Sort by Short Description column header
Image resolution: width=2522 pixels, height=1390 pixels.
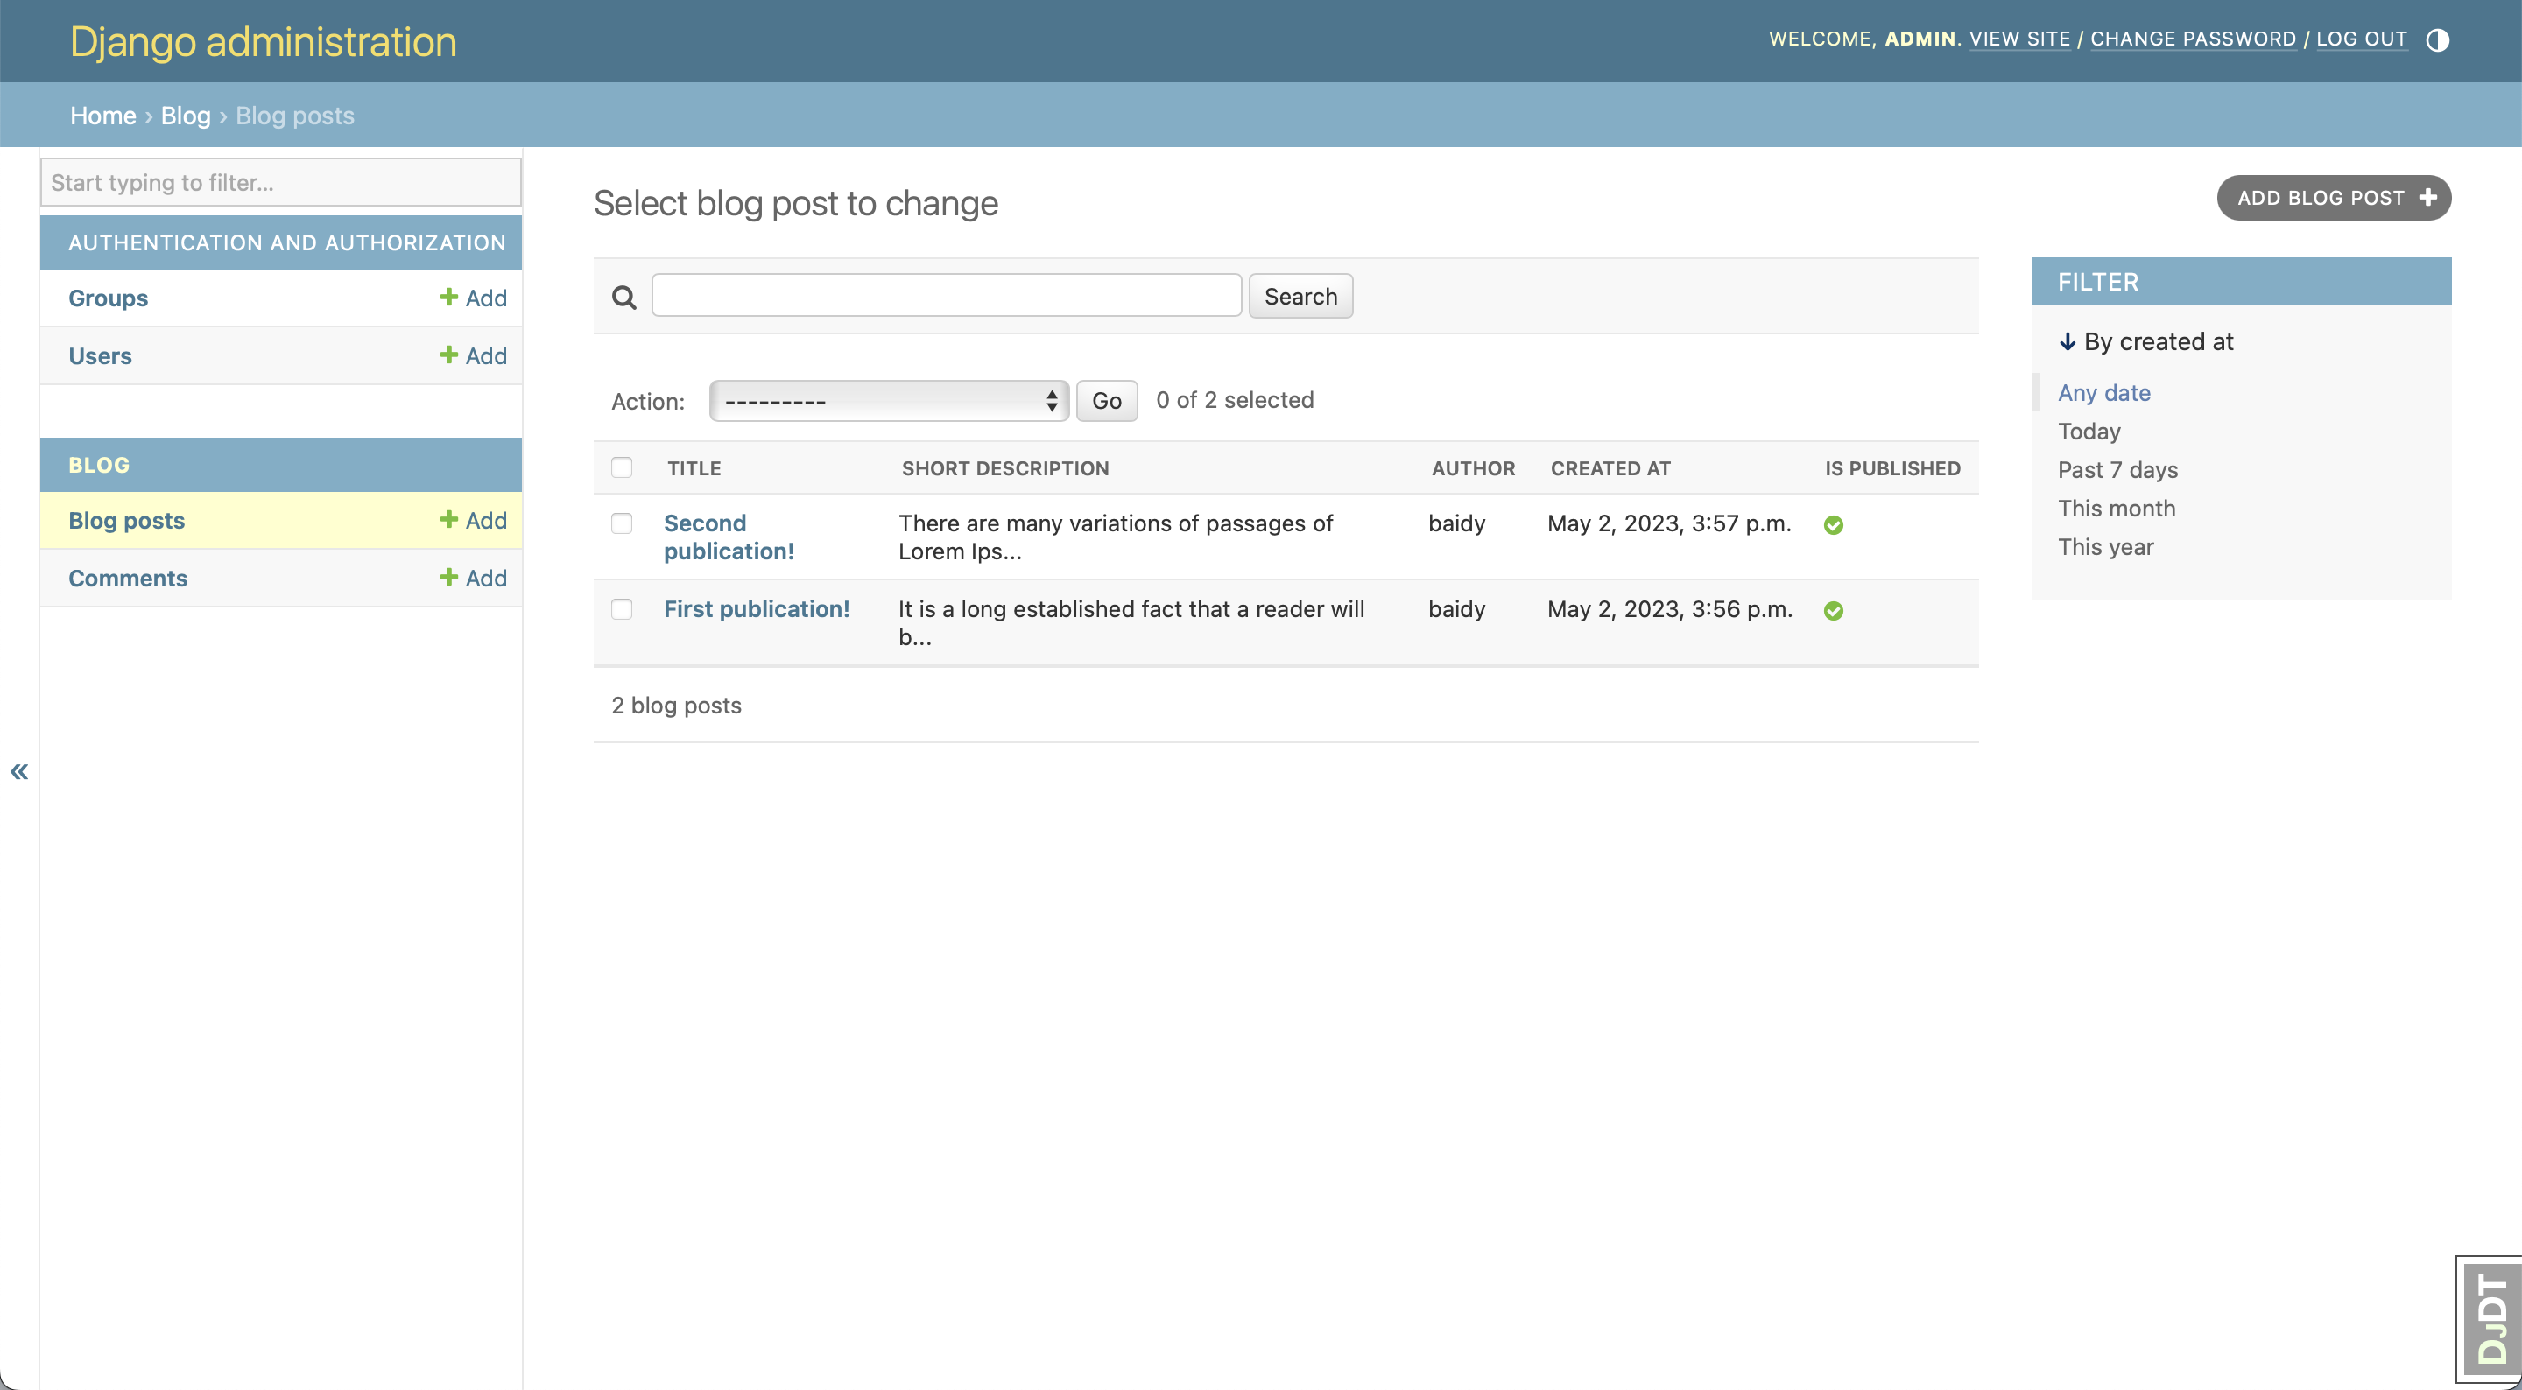point(1005,468)
